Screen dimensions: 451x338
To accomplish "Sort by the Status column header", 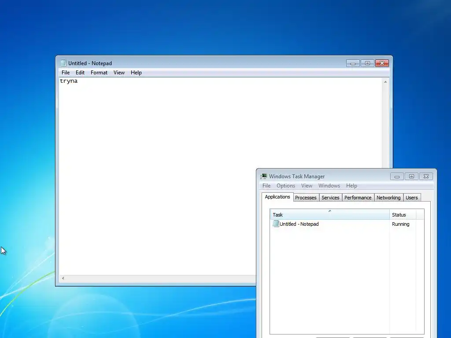I will 403,215.
